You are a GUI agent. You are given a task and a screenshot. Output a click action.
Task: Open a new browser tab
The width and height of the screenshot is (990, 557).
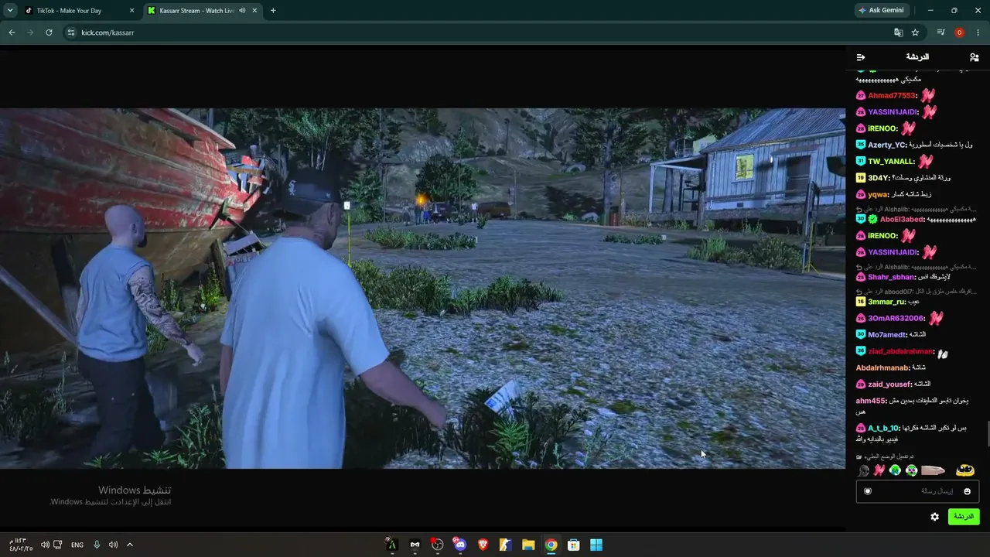coord(273,11)
